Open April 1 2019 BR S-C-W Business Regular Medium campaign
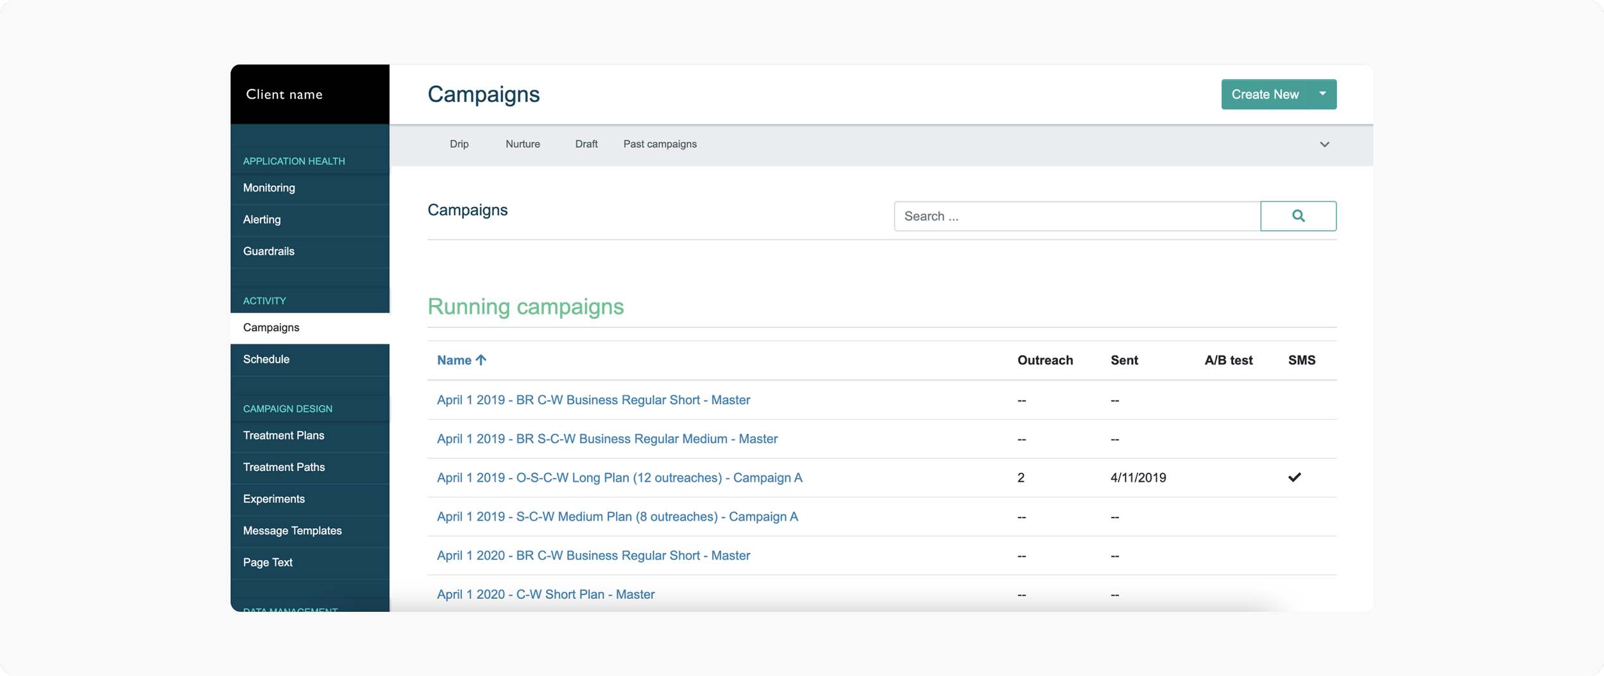 [607, 439]
